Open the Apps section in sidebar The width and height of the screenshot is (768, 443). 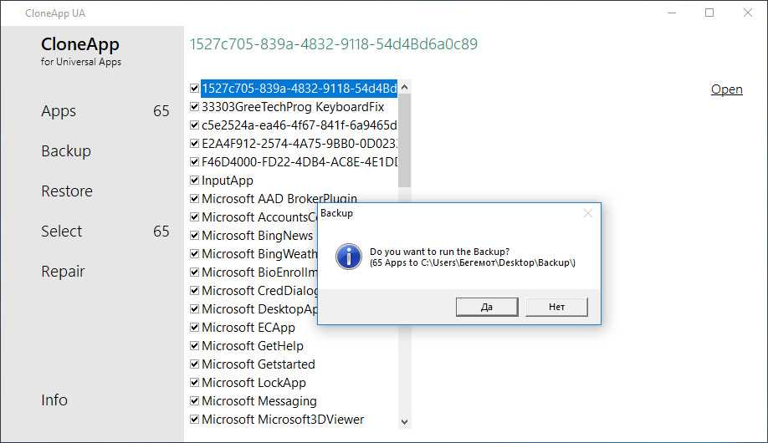(x=59, y=111)
